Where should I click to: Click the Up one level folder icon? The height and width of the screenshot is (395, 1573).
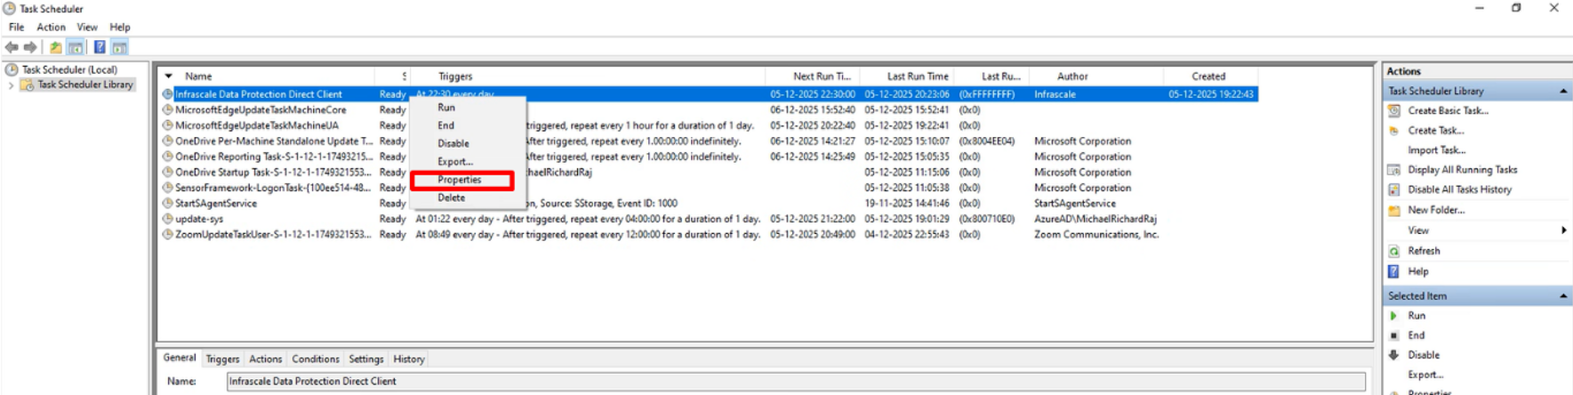55,47
